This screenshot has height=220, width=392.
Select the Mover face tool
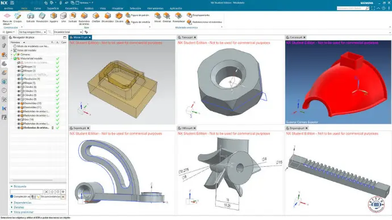pyautogui.click(x=157, y=18)
